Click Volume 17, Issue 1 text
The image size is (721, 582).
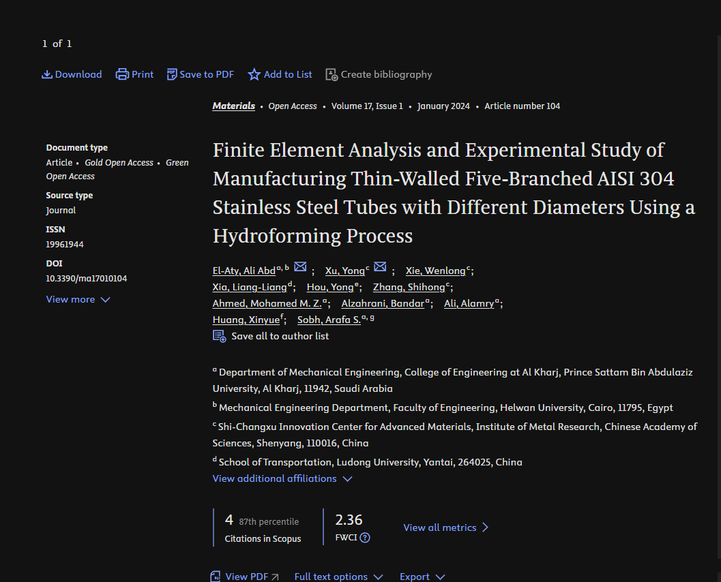[367, 106]
